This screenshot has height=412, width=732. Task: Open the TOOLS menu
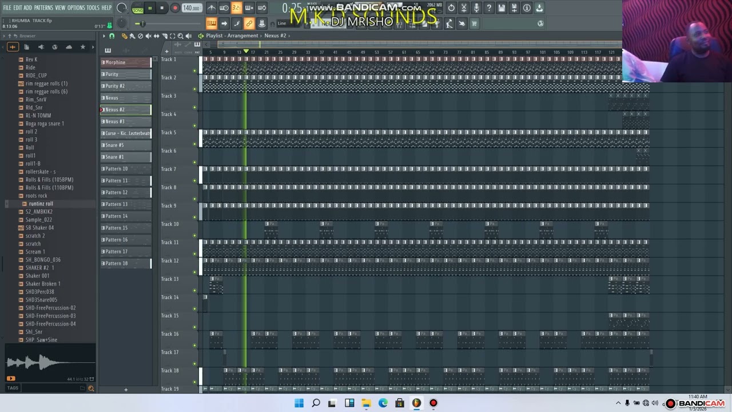pos(93,8)
